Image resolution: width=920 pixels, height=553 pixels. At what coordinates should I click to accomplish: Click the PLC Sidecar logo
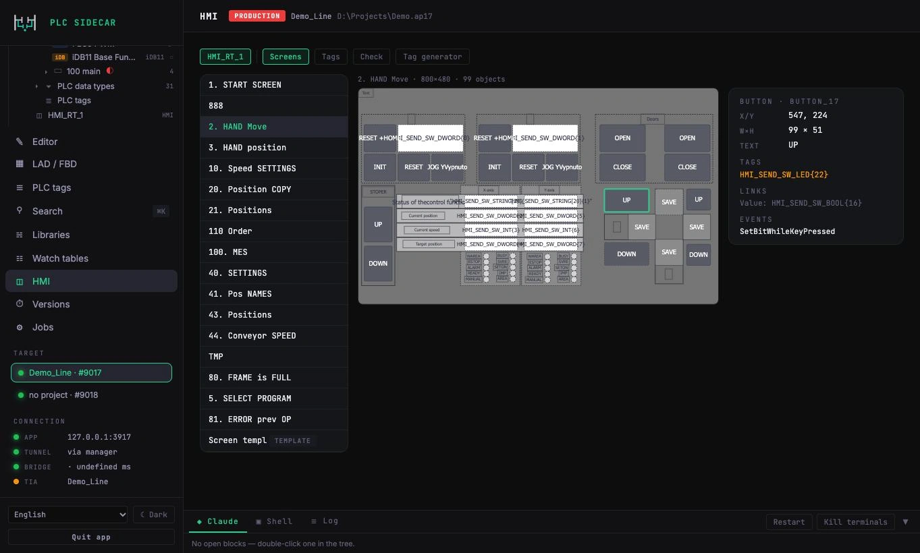click(25, 22)
